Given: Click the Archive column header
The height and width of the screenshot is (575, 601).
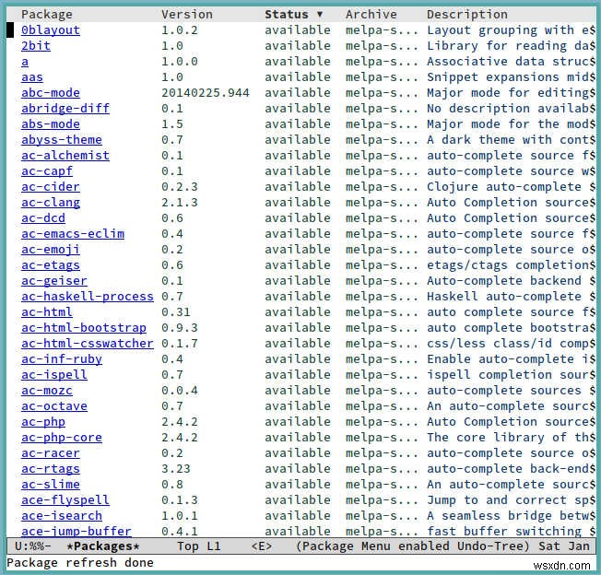Looking at the screenshot, I should pos(371,15).
